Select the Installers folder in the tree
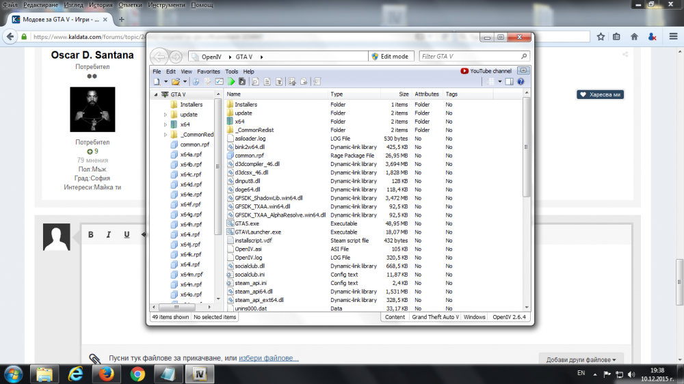 tap(191, 105)
